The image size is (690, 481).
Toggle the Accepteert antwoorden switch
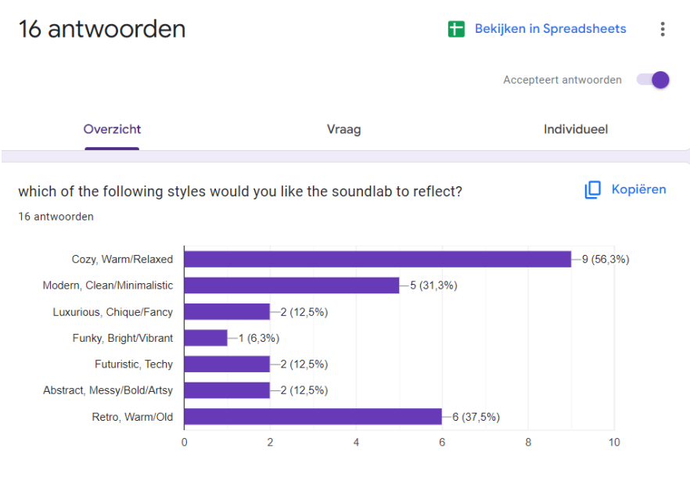click(653, 80)
